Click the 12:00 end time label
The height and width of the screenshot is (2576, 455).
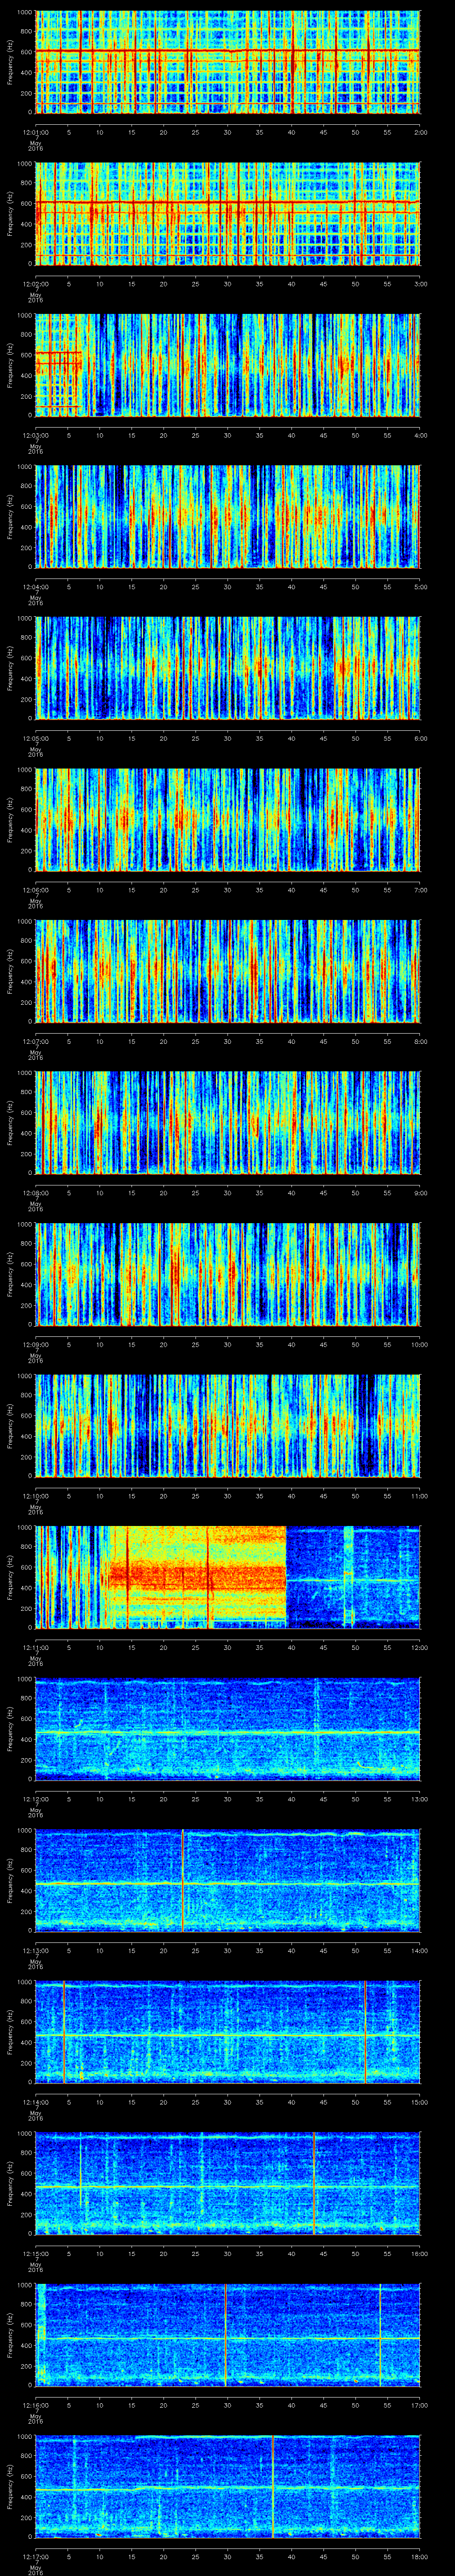[x=420, y=1648]
